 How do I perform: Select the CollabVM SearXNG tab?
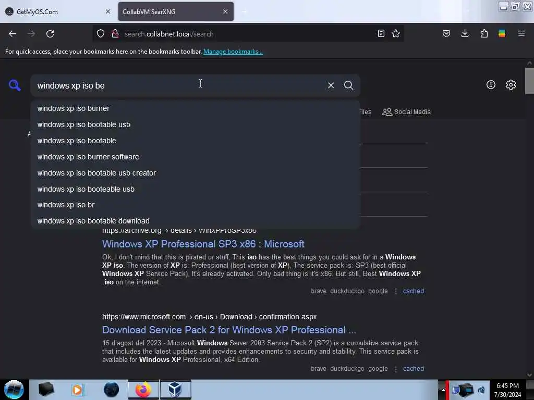click(x=176, y=11)
